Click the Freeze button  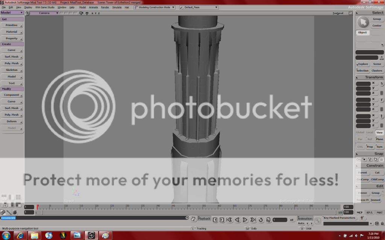pyautogui.click(x=362, y=193)
